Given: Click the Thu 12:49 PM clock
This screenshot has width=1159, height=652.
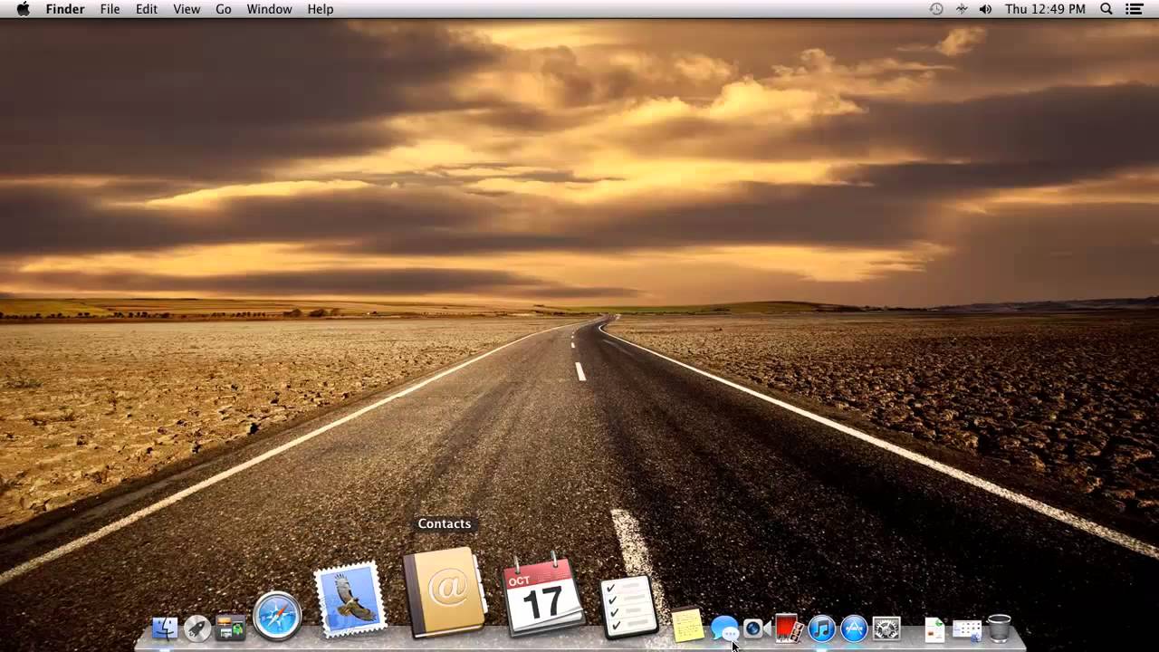Looking at the screenshot, I should (x=1045, y=9).
